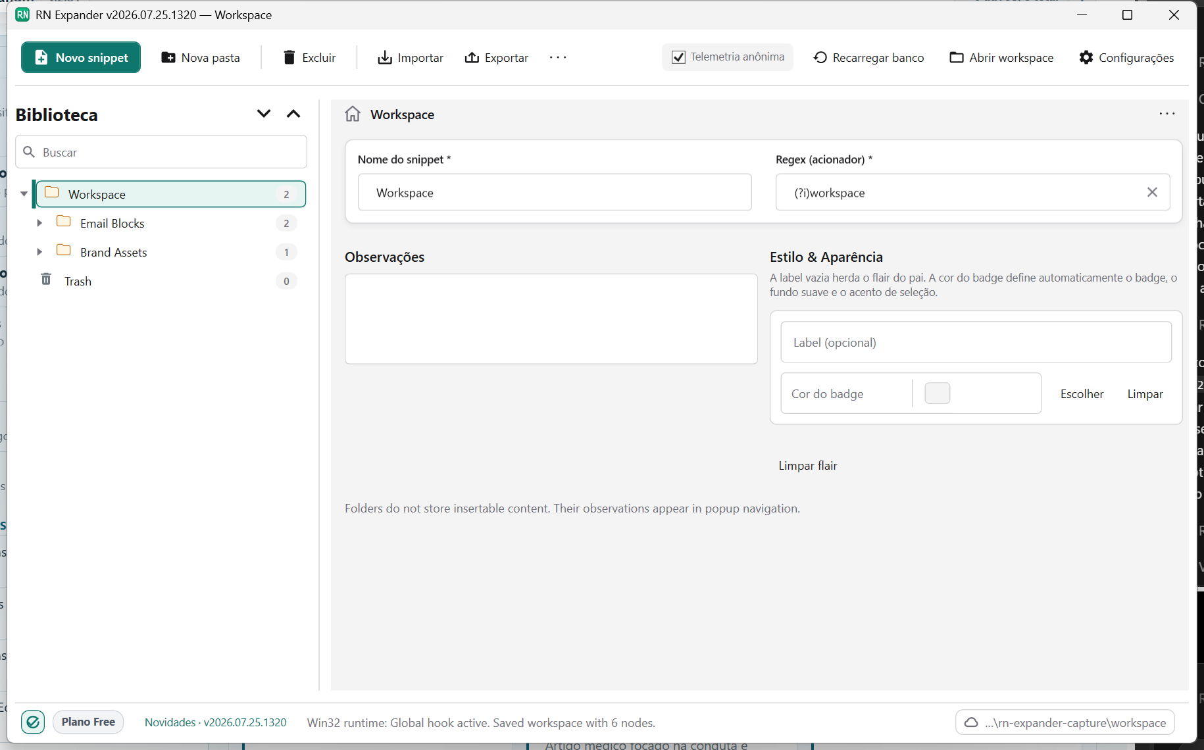The image size is (1204, 750).
Task: Click the Trash count badge showing 0
Action: coord(286,281)
